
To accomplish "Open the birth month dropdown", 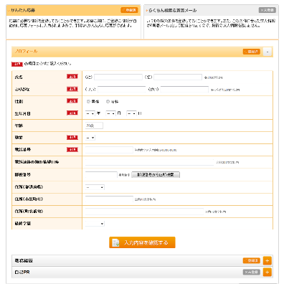I will (110, 113).
